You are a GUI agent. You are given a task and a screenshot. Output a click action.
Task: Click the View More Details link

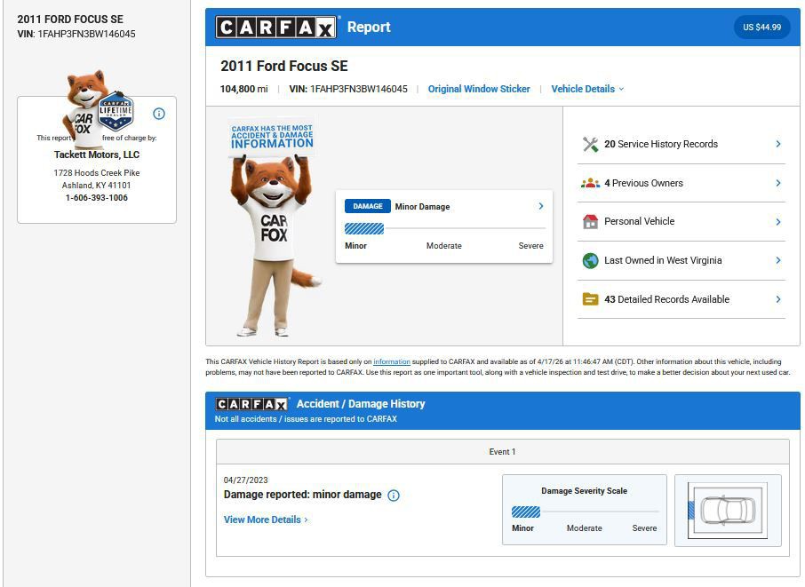coord(266,520)
